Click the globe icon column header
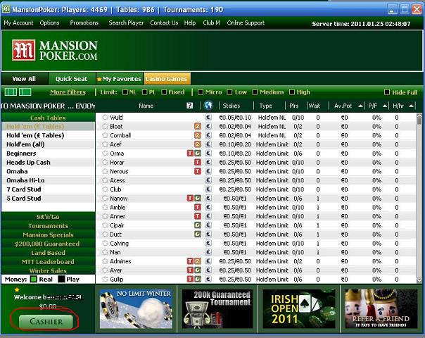425x338 pixels. tap(208, 105)
